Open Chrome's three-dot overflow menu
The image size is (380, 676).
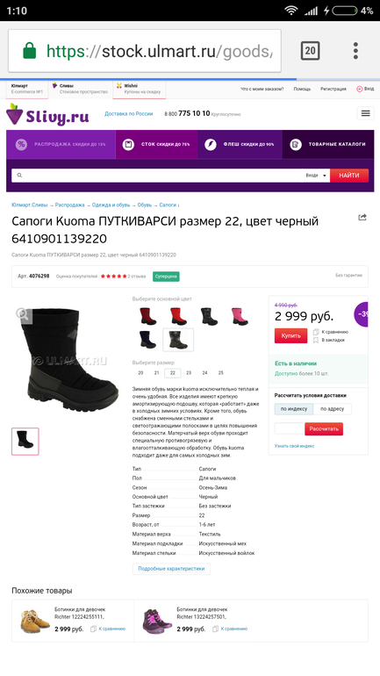(355, 51)
